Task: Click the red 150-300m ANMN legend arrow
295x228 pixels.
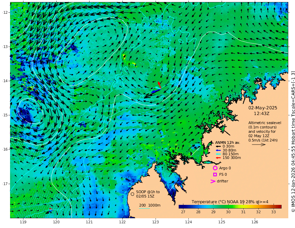Action: pos(218,158)
